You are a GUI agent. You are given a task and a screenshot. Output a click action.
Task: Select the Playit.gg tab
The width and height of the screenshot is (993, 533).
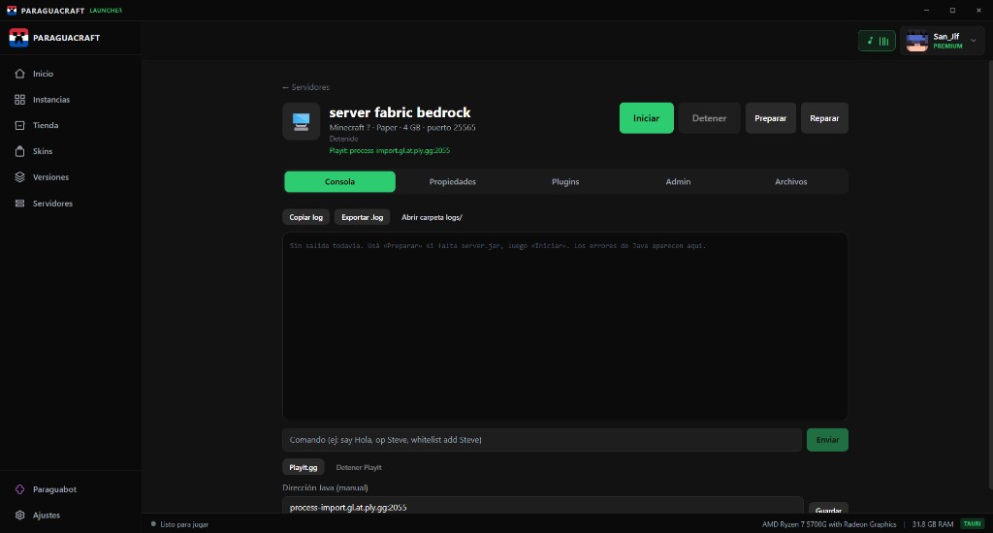[x=304, y=467]
